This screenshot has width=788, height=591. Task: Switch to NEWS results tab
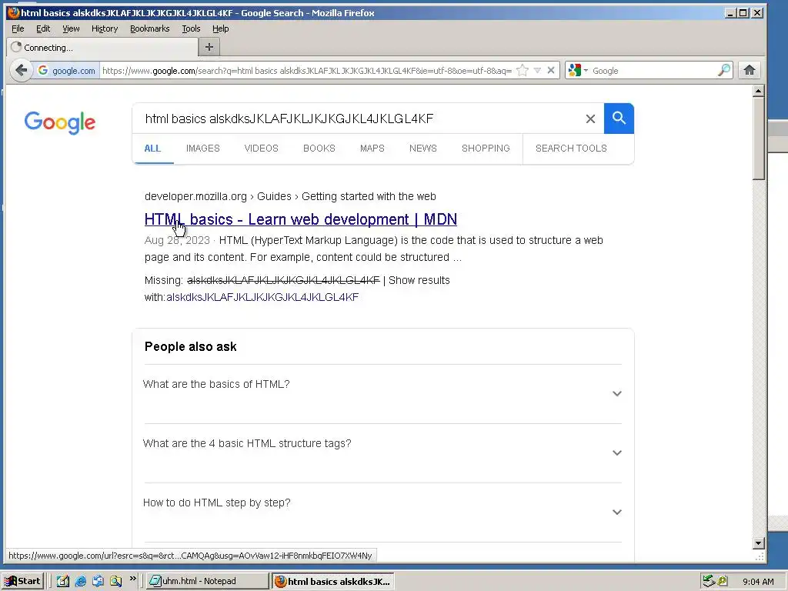[423, 149]
